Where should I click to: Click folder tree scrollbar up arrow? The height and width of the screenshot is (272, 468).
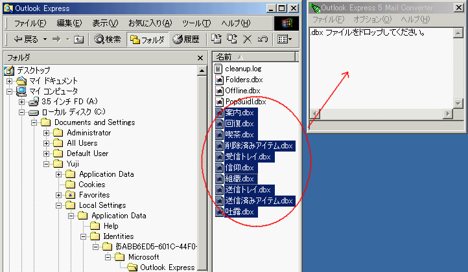coord(202,71)
